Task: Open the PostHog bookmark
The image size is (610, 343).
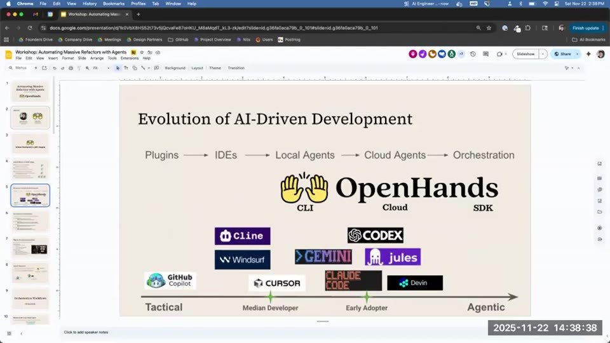Action: (x=289, y=39)
